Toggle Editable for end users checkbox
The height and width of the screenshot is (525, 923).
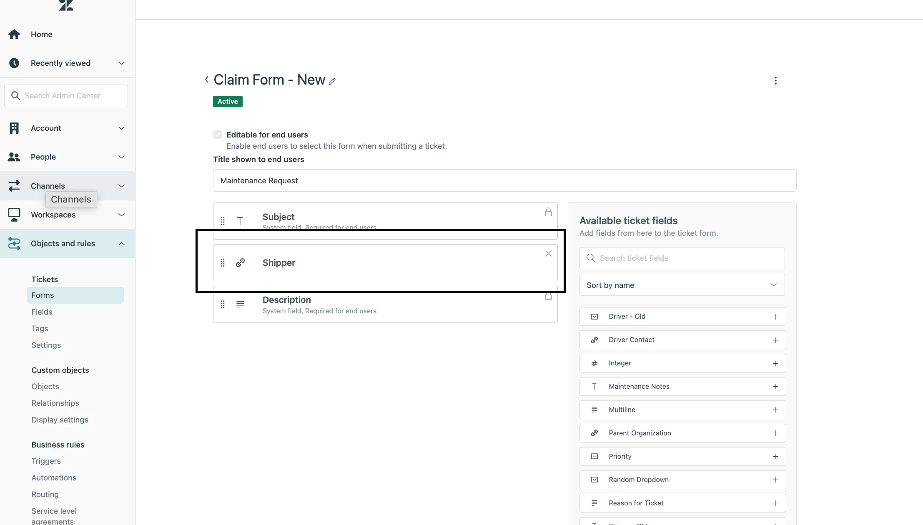[x=218, y=135]
